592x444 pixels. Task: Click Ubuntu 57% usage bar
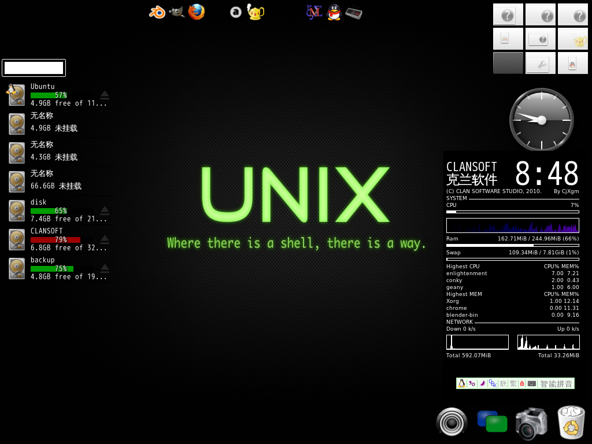(x=61, y=95)
